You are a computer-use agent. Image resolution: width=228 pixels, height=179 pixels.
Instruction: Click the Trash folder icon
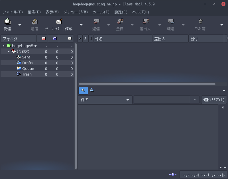tap(19, 74)
